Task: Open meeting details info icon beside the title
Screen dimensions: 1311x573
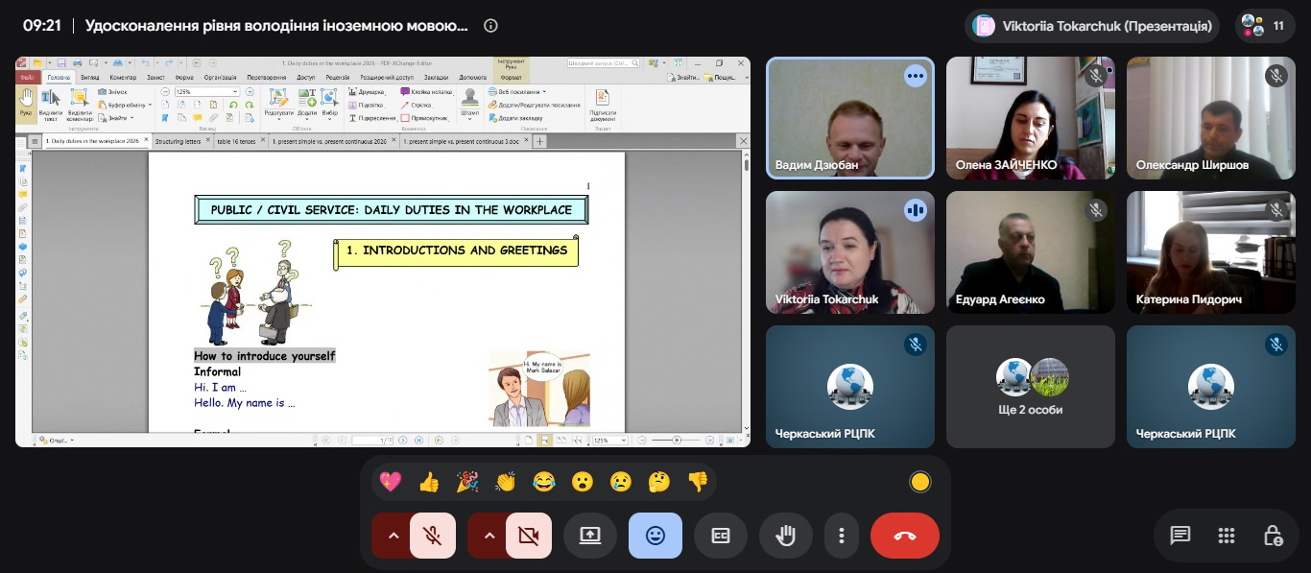Action: coord(490,26)
